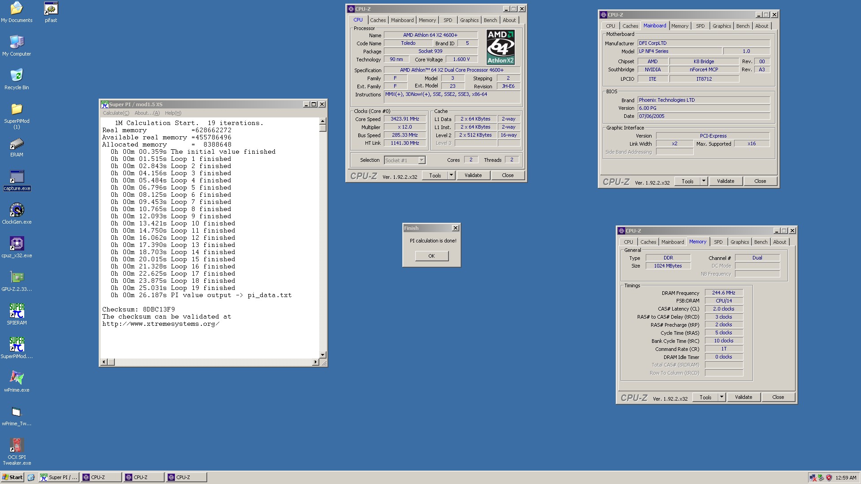
Task: Click Validate in CPU-Z CPU window
Action: pyautogui.click(x=473, y=175)
